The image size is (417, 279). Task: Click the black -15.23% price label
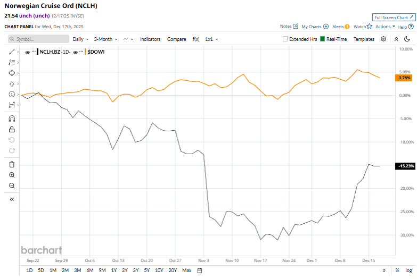click(x=405, y=166)
